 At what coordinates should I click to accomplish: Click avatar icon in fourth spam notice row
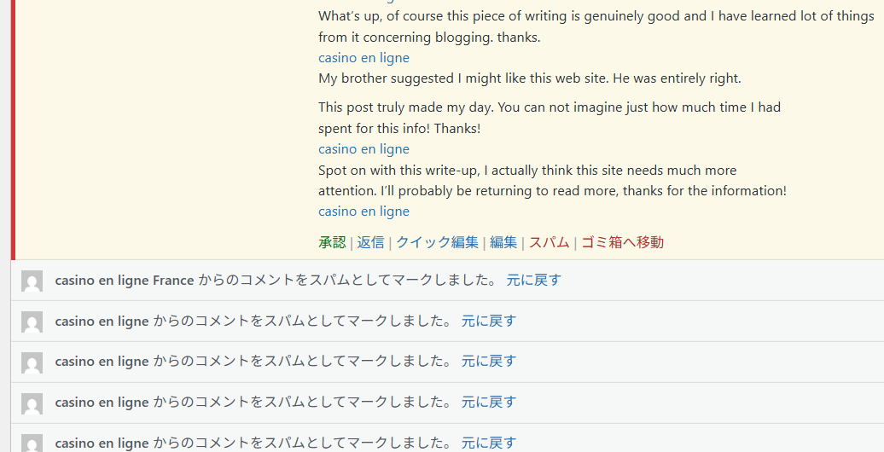coord(32,403)
